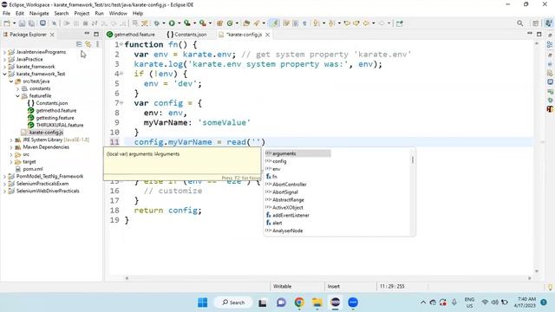The height and width of the screenshot is (312, 555).
Task: Click Windows Start button on taskbar
Action: 202,302
